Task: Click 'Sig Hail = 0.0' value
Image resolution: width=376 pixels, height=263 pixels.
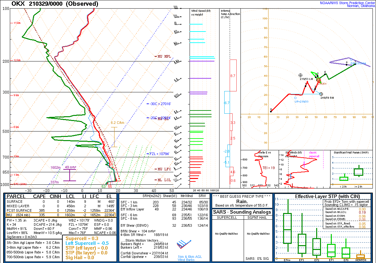Action: click(80, 258)
